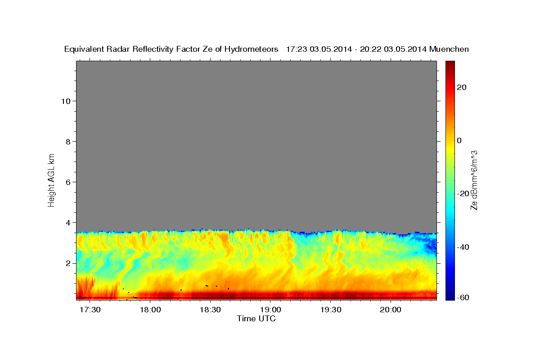The width and height of the screenshot is (540, 360).
Task: Click the plot title 'Equivalent Radar Reflectivity Factor Ze of Hydrometeors'
Action: click(171, 49)
